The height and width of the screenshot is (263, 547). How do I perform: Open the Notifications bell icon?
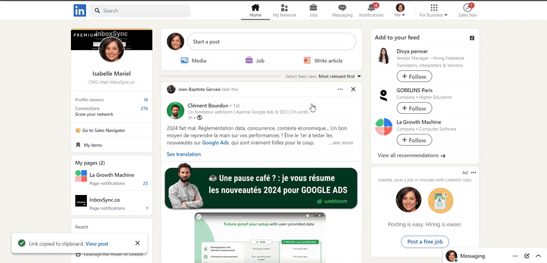371,8
